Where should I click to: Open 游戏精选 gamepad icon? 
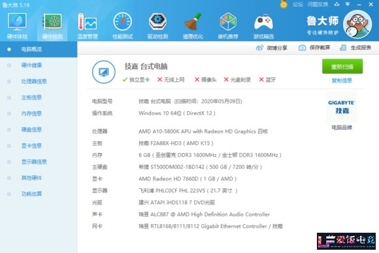click(x=263, y=22)
